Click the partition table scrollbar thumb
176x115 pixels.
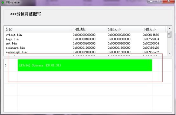[x=170, y=34]
